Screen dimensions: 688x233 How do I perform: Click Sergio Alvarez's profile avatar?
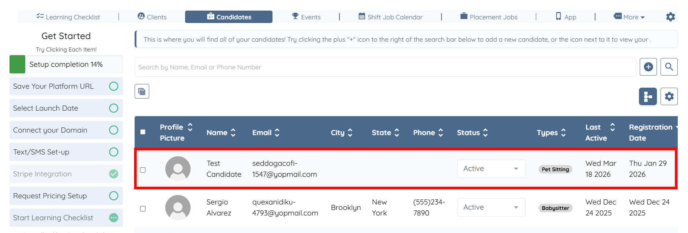point(178,207)
